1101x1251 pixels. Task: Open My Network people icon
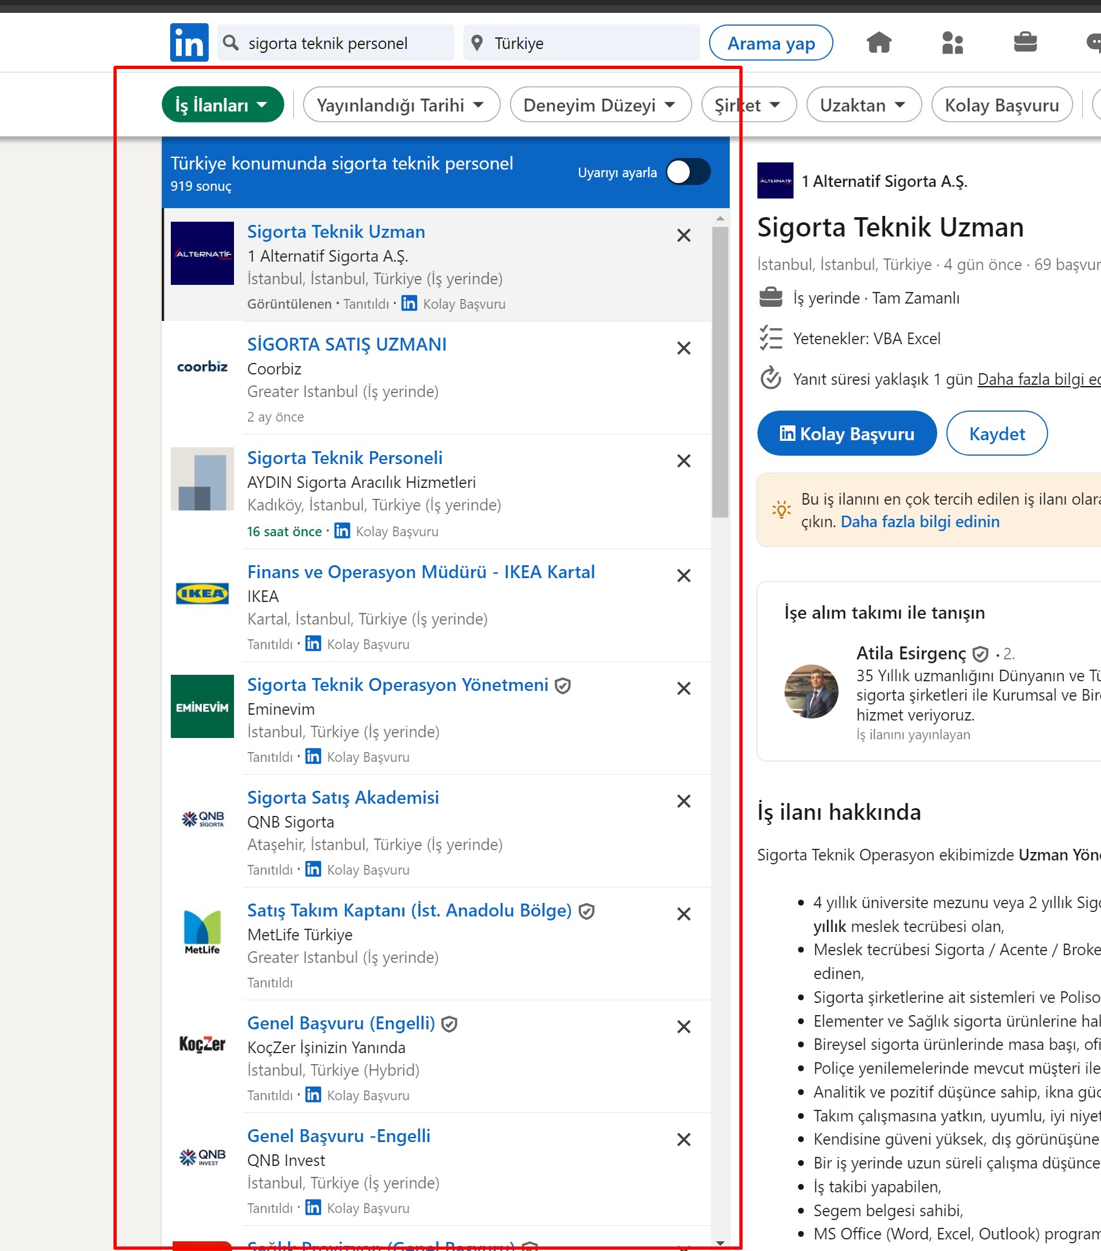coord(952,43)
